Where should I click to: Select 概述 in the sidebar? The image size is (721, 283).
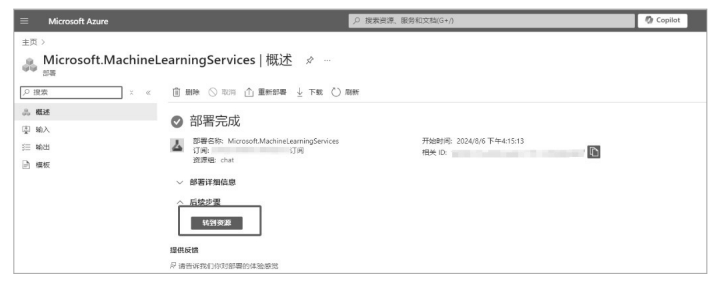[85, 112]
